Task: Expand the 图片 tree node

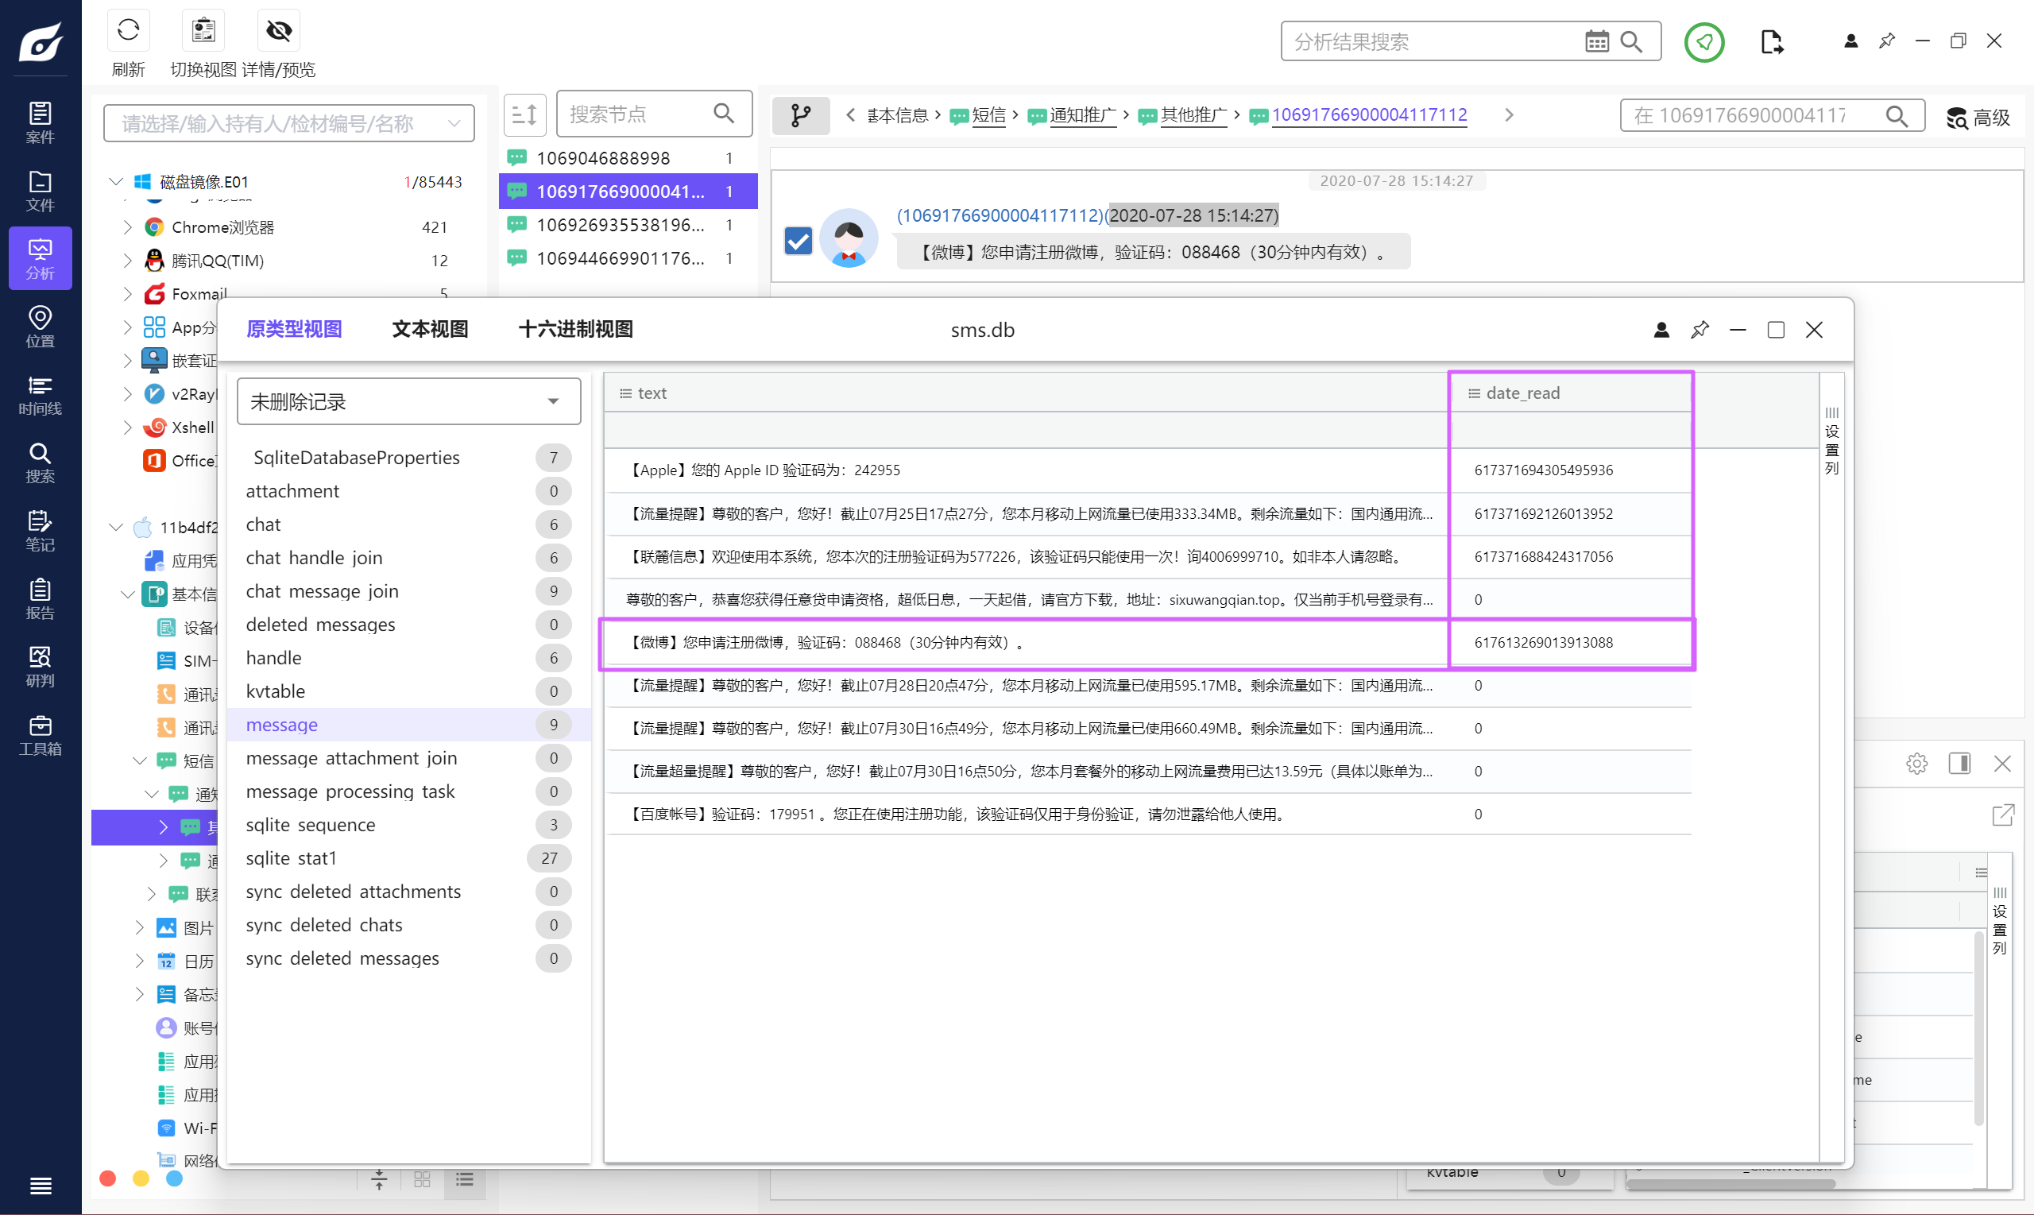Action: tap(140, 927)
